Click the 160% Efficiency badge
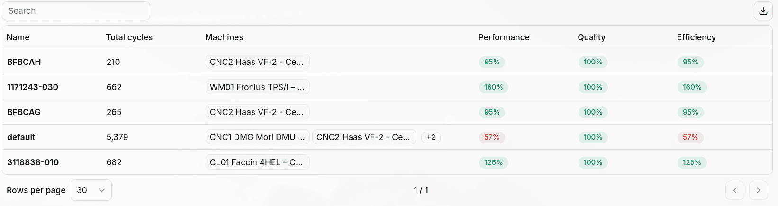Image resolution: width=778 pixels, height=206 pixels. [692, 87]
